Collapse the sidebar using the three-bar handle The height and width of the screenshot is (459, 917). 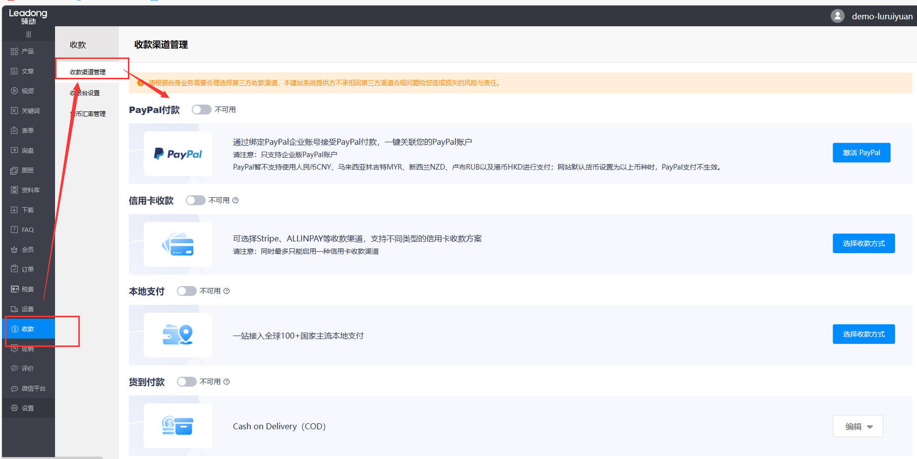tap(28, 35)
